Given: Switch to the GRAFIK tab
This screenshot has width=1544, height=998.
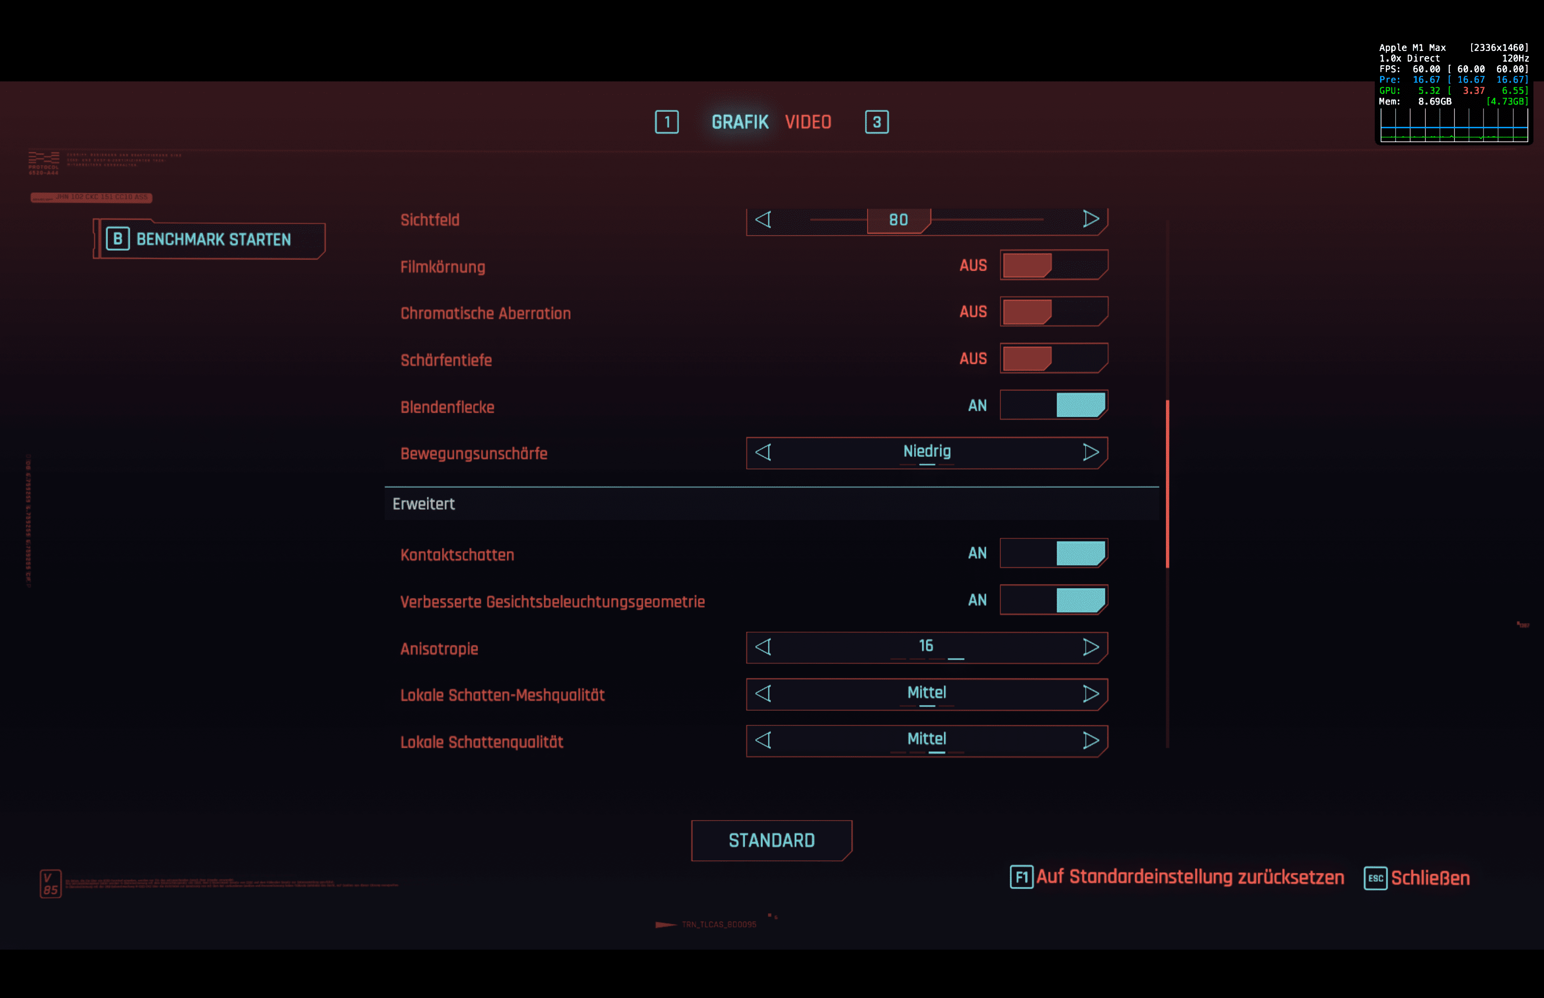Looking at the screenshot, I should pos(740,122).
